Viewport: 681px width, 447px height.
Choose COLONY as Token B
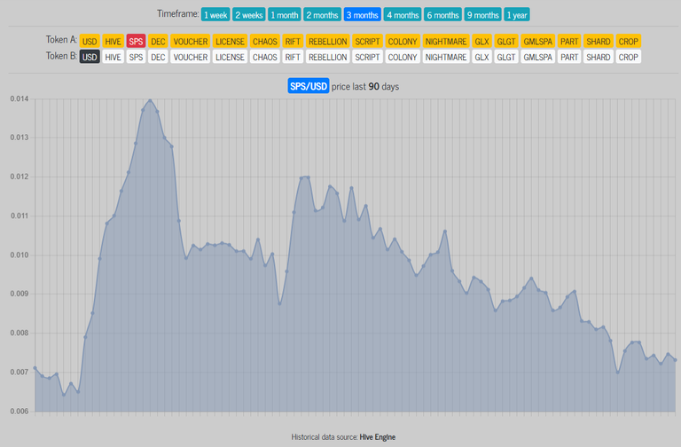(403, 57)
